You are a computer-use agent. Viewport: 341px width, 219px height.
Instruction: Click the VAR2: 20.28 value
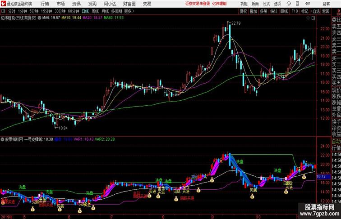coord(105,139)
